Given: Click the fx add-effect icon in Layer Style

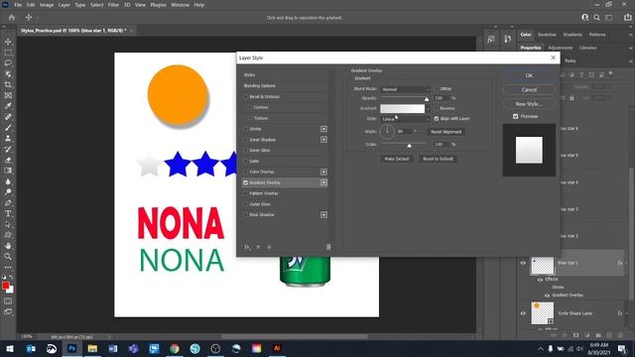Looking at the screenshot, I should [247, 247].
